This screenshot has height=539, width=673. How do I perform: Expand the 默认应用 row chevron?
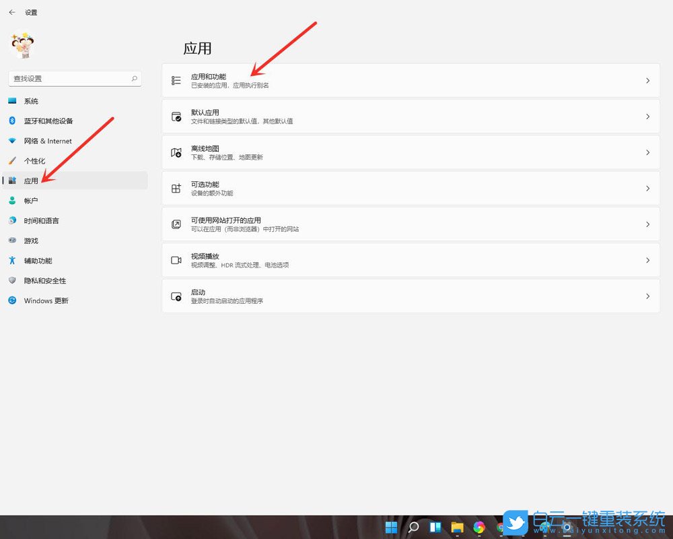647,117
